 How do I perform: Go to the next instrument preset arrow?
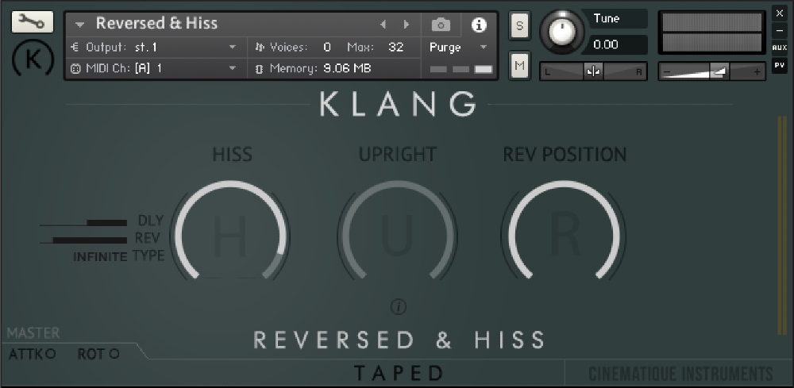click(406, 25)
